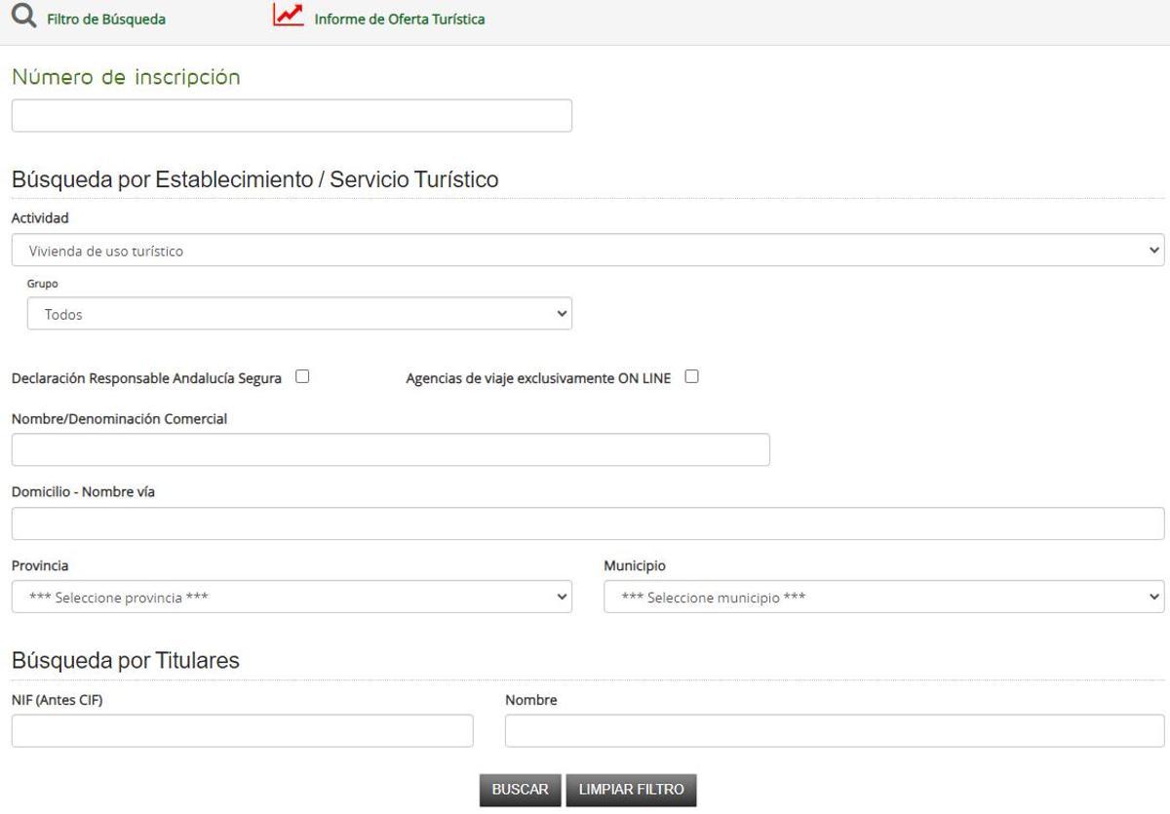Check Agencias de viaje exclusivamente ON LINE
1170x814 pixels.
[x=692, y=374]
